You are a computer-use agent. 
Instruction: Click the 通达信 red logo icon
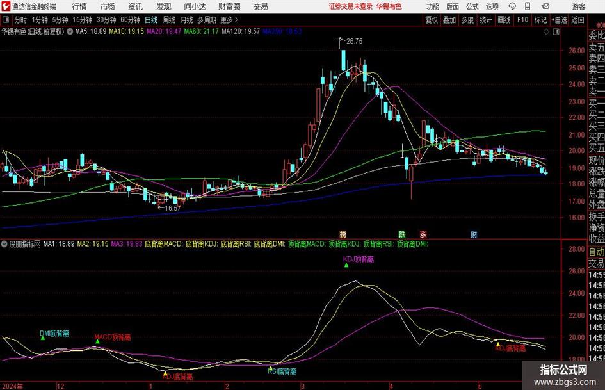pos(6,6)
